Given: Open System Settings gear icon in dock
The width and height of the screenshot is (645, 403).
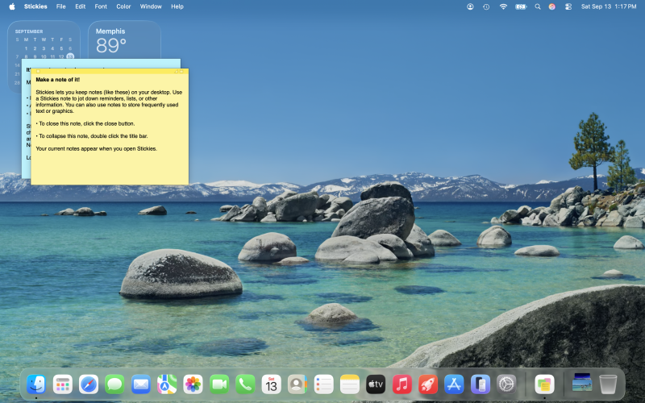Looking at the screenshot, I should tap(506, 384).
